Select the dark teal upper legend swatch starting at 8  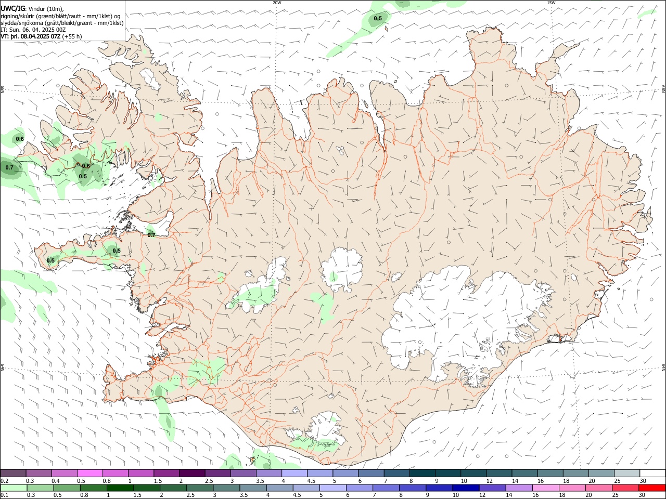tap(422, 473)
